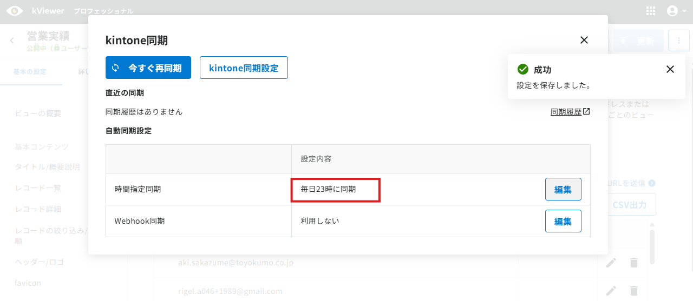Edit the rigel.a046+1989@gmail.com row pencil icon

(611, 291)
